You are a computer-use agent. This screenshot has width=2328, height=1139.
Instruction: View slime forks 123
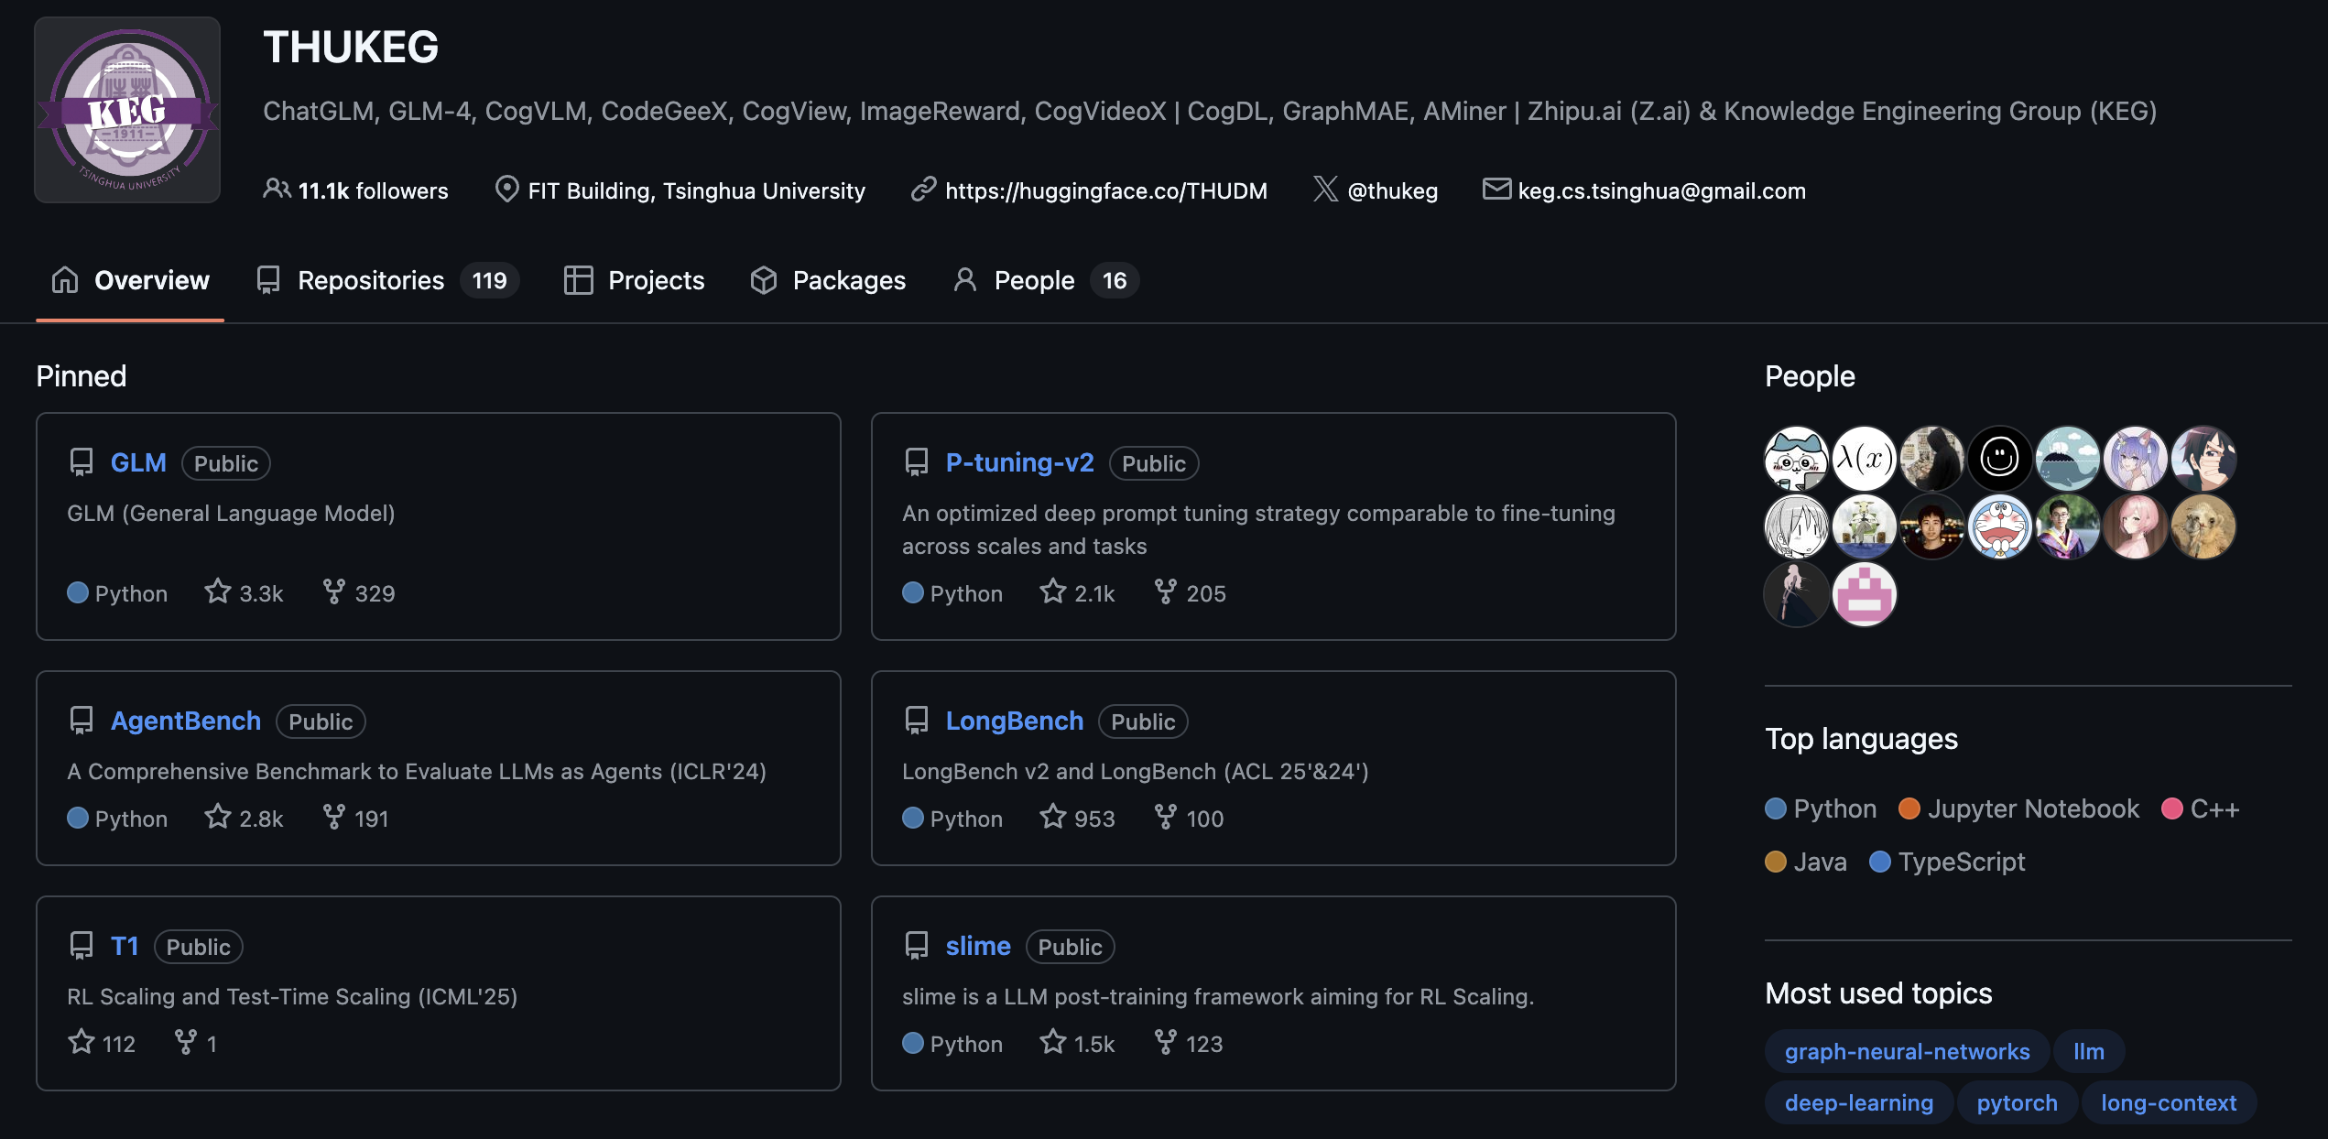(x=1189, y=1043)
